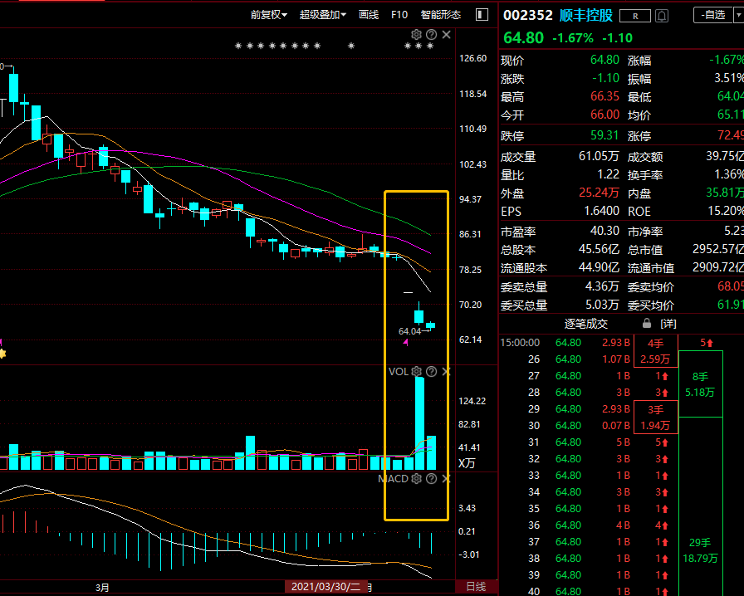The height and width of the screenshot is (596, 744).
Task: Click the tallest volume bar
Action: point(419,423)
